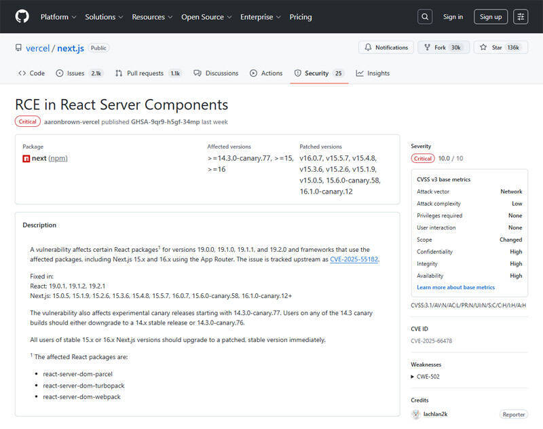Click lachlan2k's avatar in the Credits section
Viewport: 543px width, 429px height.
coord(415,414)
